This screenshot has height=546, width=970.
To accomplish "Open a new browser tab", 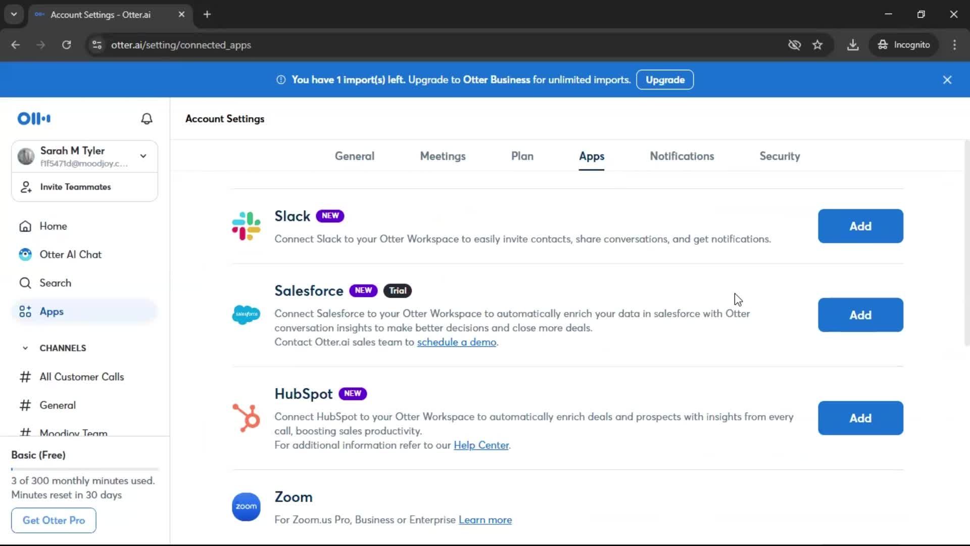I will [207, 15].
